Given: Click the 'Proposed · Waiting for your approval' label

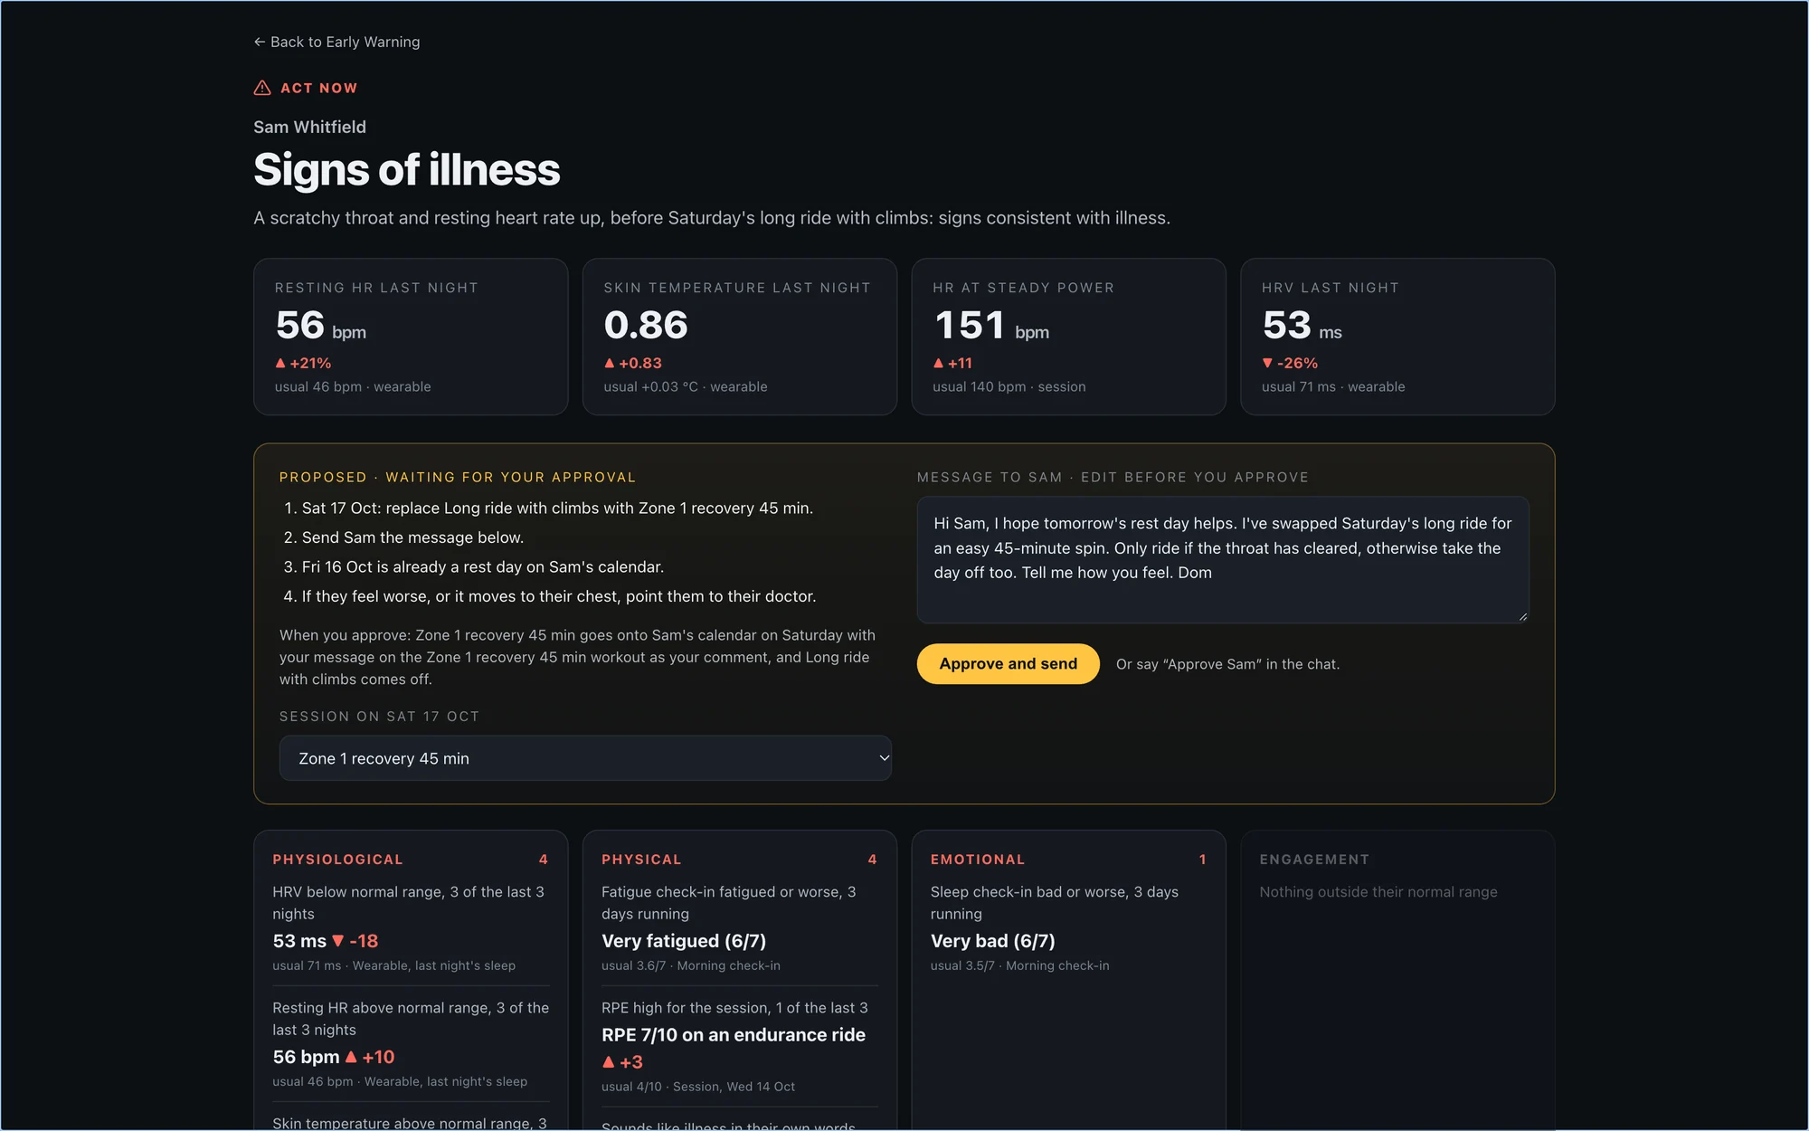Looking at the screenshot, I should pyautogui.click(x=458, y=478).
